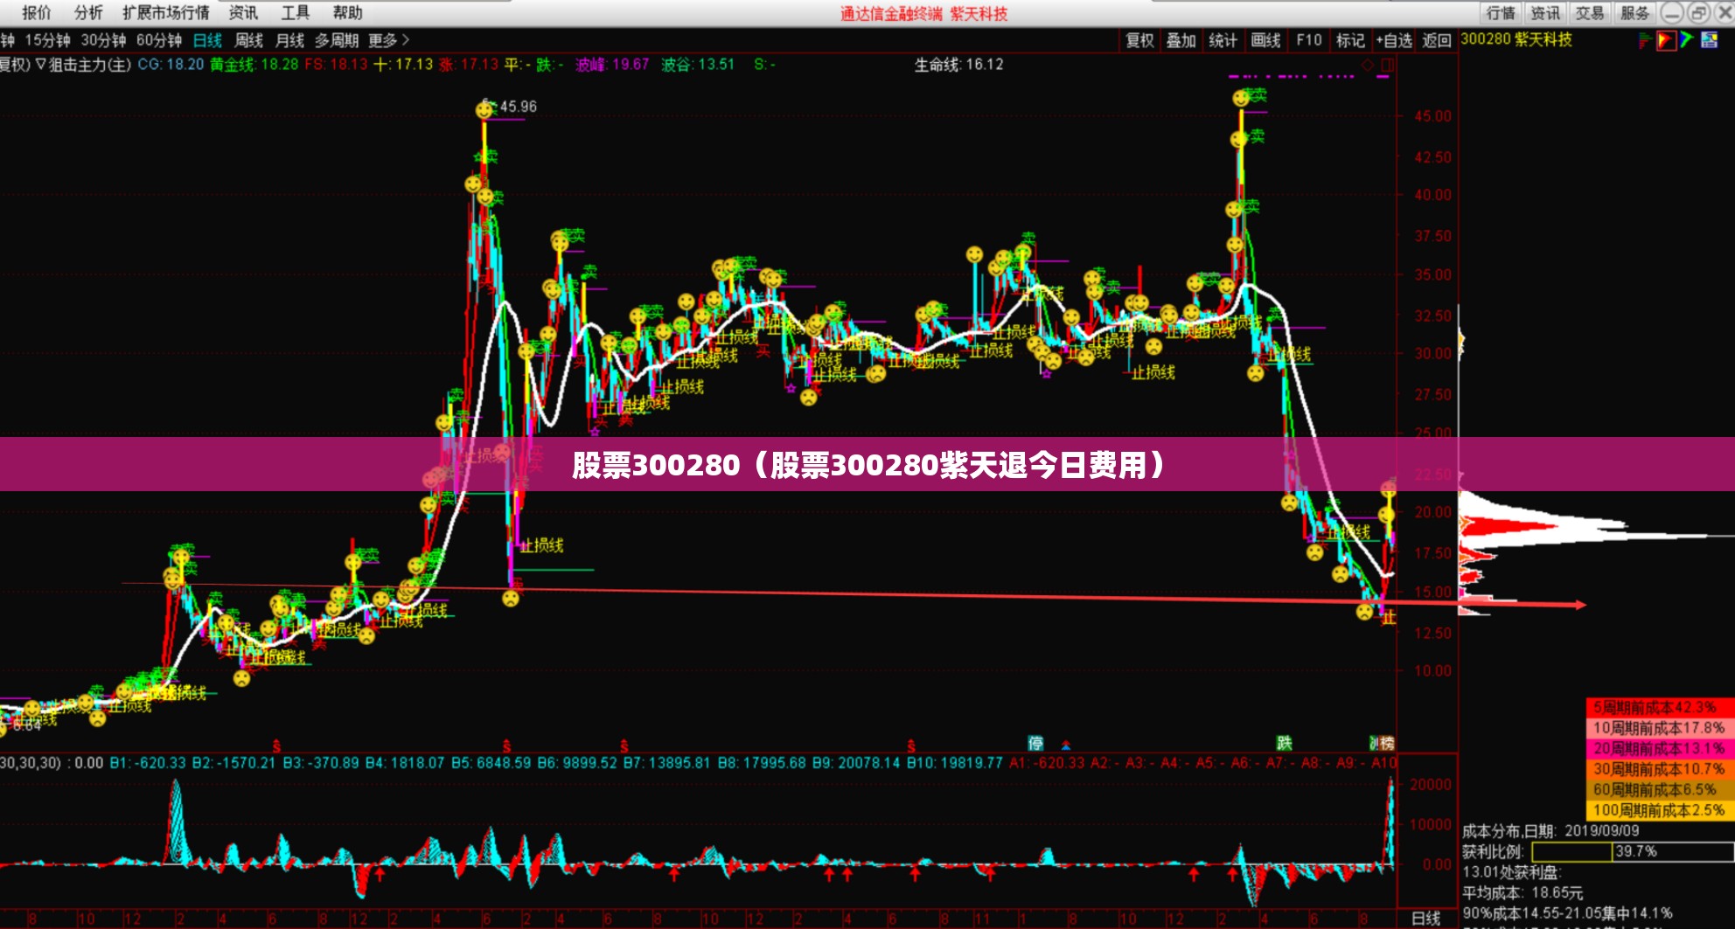Switch to the 周线 weekly tab

249,40
